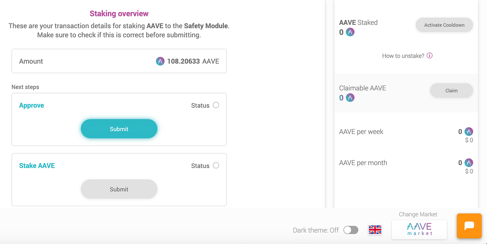Image resolution: width=487 pixels, height=244 pixels.
Task: Click the Claimable AAVE label
Action: (363, 88)
